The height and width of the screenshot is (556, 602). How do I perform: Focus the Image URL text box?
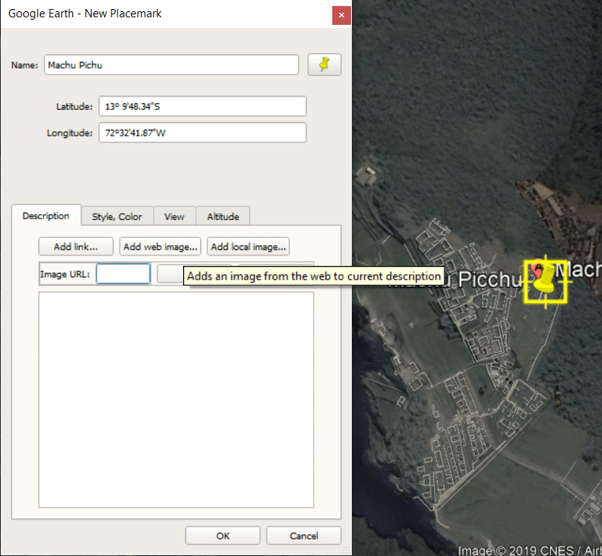point(123,273)
